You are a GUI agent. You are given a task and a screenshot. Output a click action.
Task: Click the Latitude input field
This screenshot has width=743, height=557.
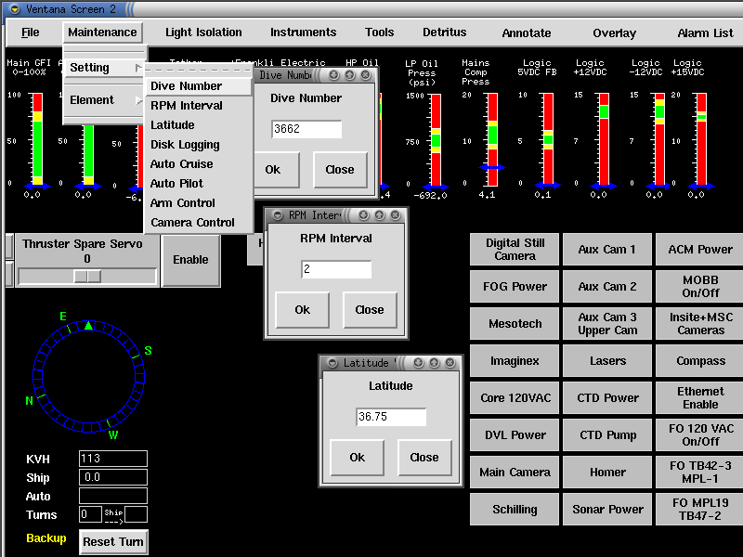[x=391, y=417]
